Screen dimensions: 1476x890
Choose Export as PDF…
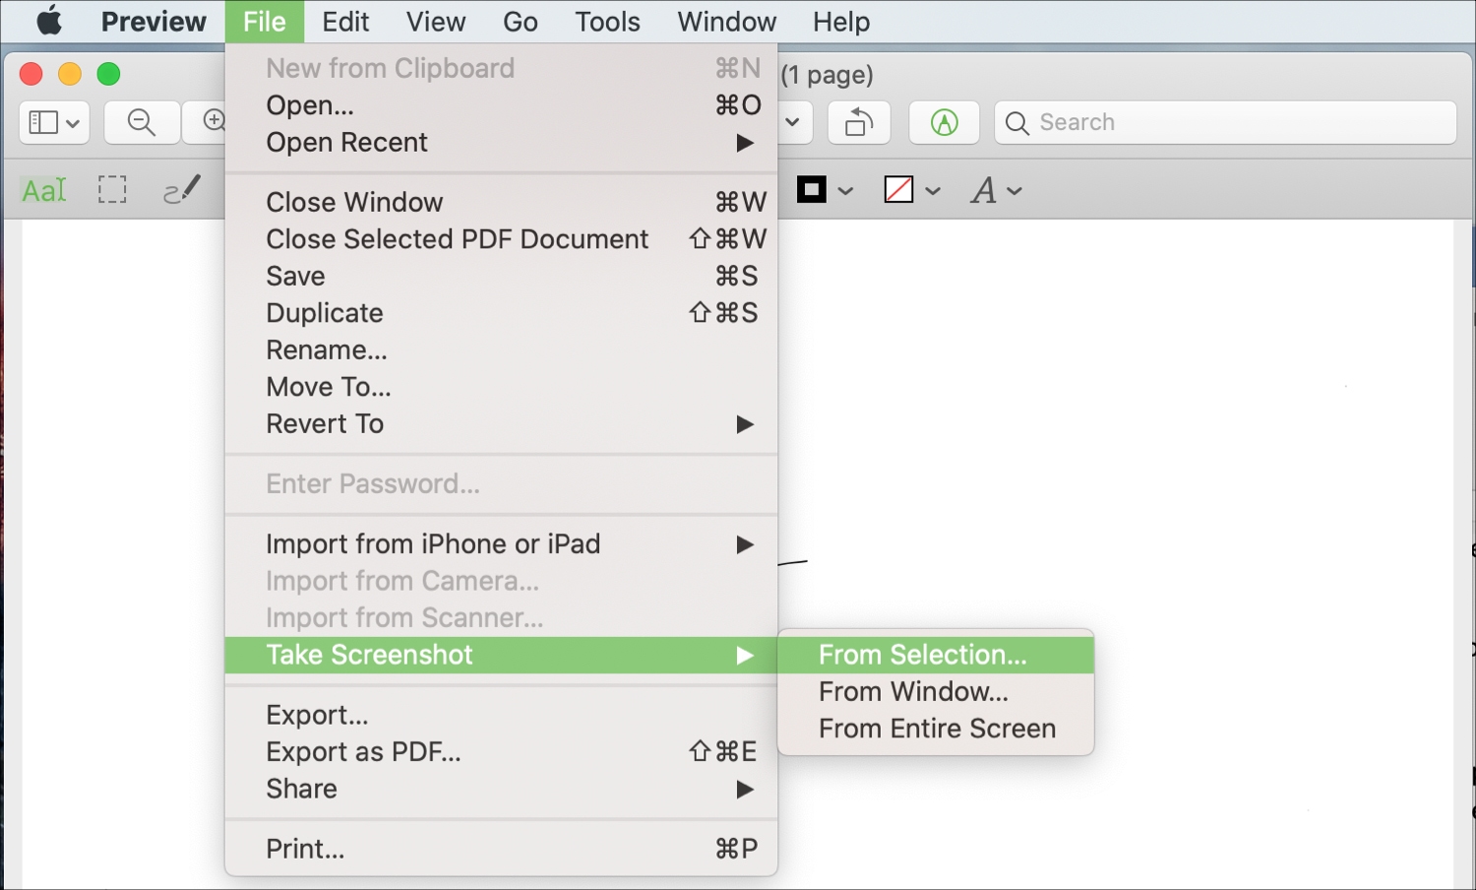tap(501, 752)
